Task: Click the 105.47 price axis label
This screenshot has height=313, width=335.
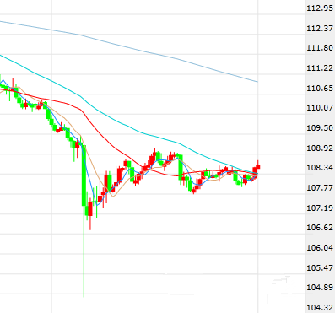Action: coord(320,267)
